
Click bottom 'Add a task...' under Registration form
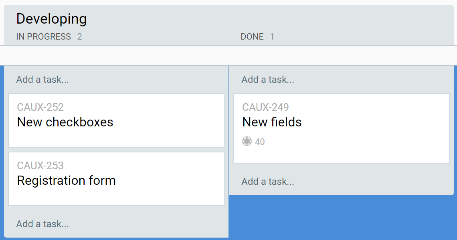pos(42,224)
